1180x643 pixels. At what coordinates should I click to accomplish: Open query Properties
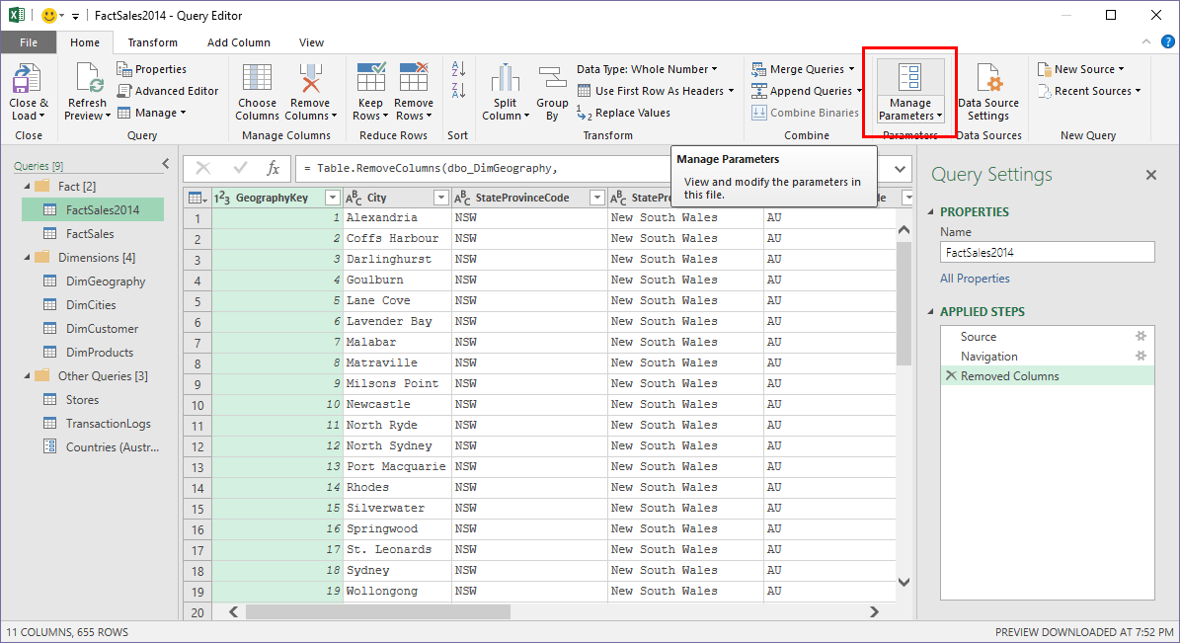pos(151,69)
